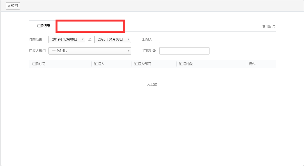The width and height of the screenshot is (304, 166).
Task: Click the 时间范围 label
Action: click(x=36, y=39)
